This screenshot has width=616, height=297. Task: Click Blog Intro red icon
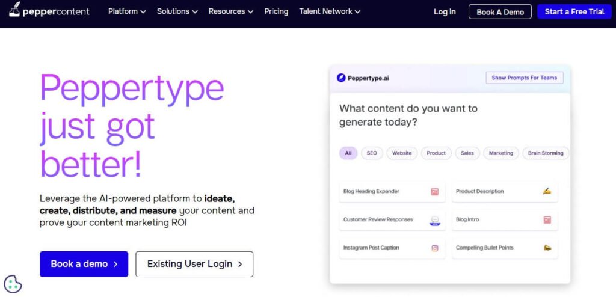click(x=547, y=220)
